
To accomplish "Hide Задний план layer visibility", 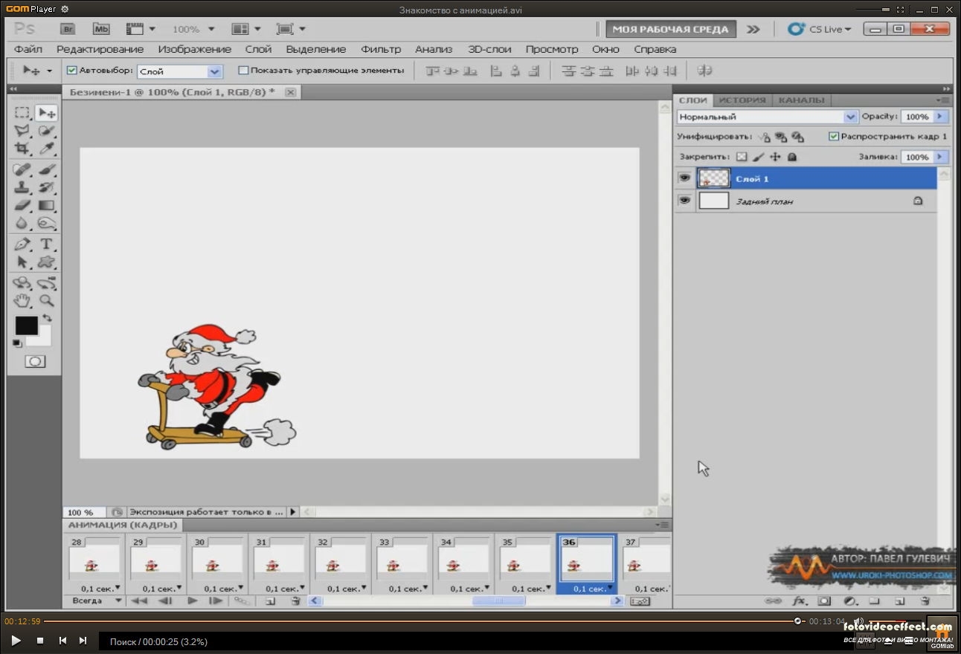I will [x=684, y=201].
